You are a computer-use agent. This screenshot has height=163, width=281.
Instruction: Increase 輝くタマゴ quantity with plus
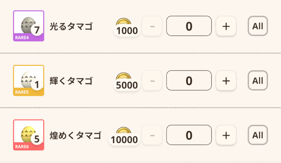click(226, 81)
